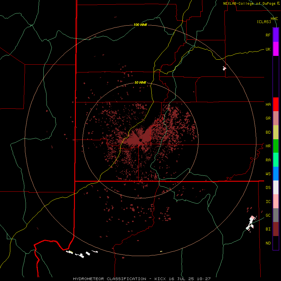Viewport: 281px width, 281px height.
Task: Click the WS blue legend swatch
Action: tap(276, 174)
